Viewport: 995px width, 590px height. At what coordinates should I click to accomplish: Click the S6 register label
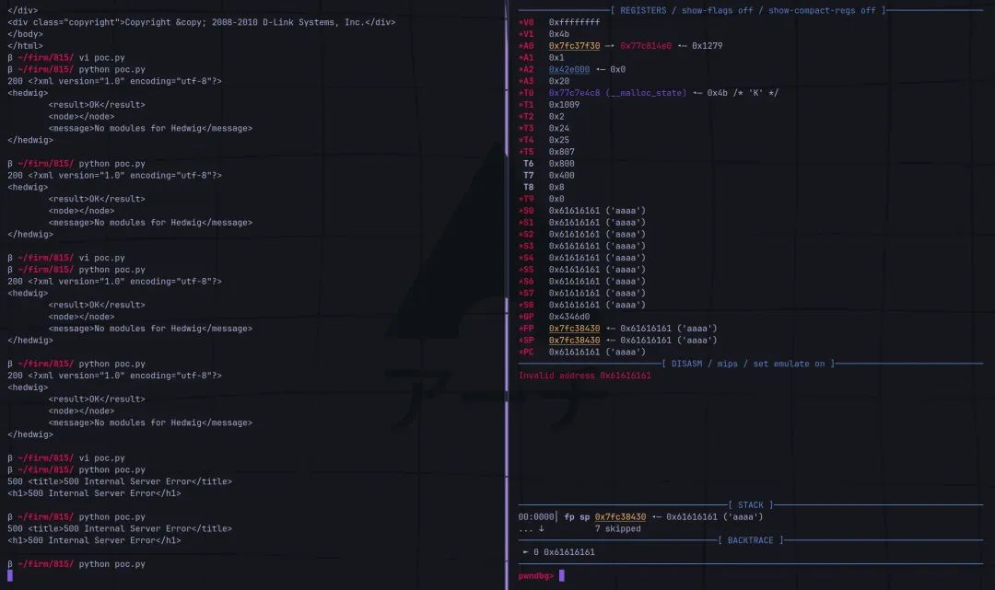pyautogui.click(x=527, y=282)
